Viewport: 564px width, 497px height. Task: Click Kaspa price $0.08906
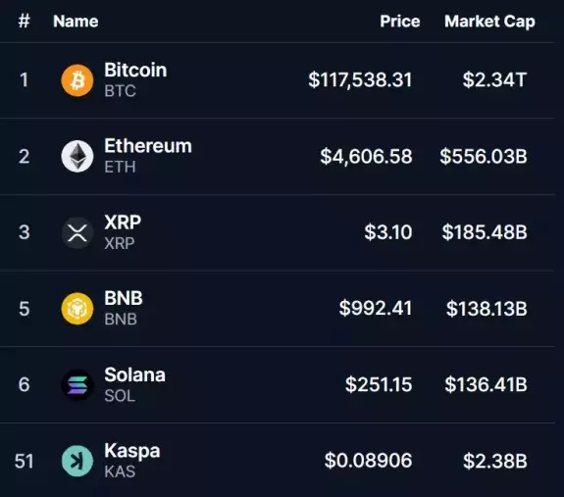coord(368,461)
